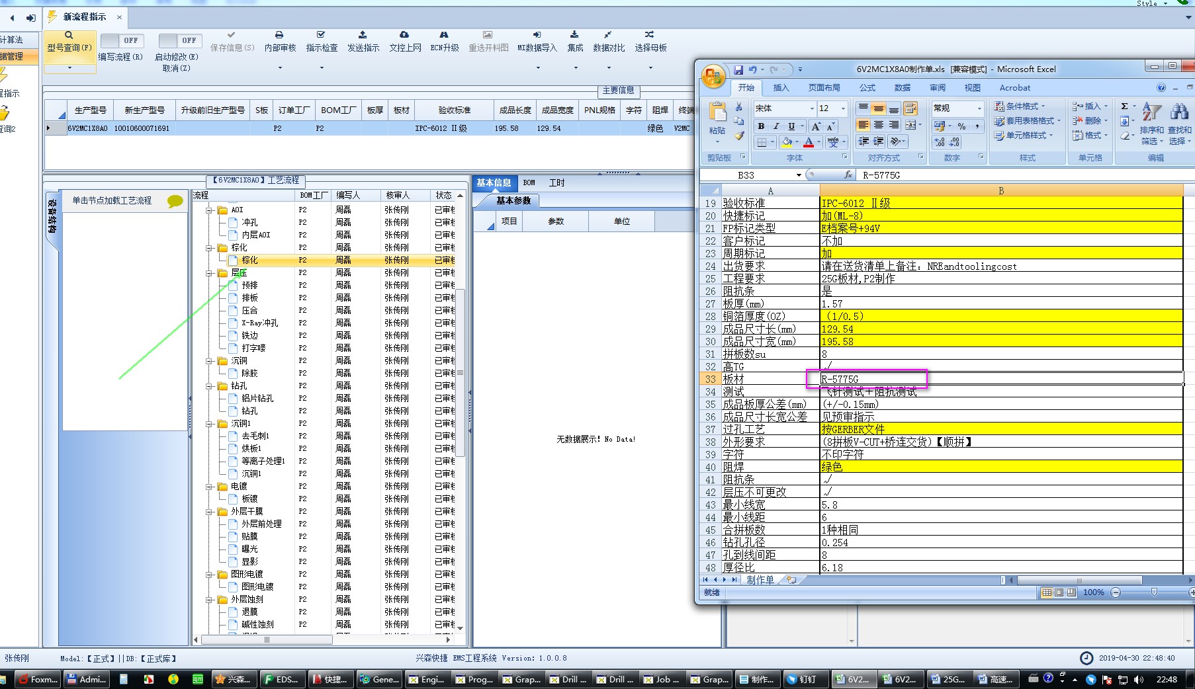The width and height of the screenshot is (1195, 689).
Task: Toggle right text alignment in Excel
Action: [894, 125]
